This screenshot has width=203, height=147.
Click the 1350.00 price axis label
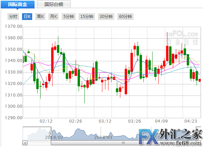coord(14,49)
